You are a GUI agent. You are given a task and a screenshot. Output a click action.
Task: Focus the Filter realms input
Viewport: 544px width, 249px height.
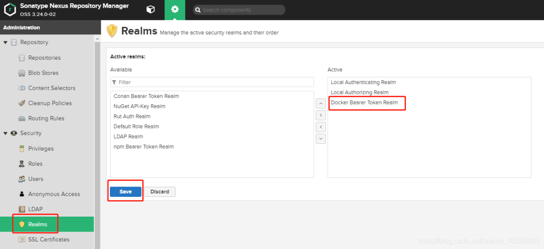pos(212,82)
